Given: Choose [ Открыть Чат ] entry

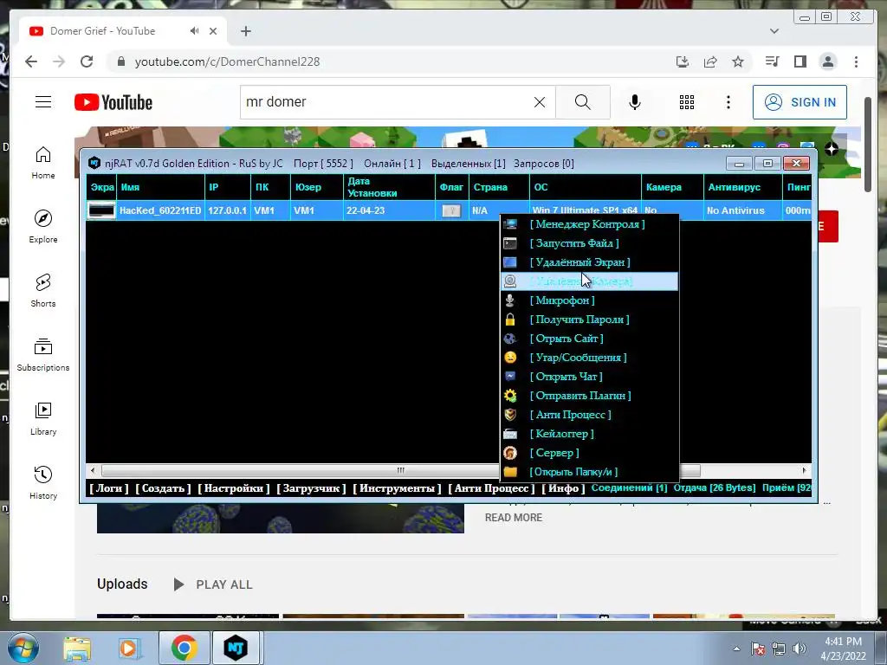Looking at the screenshot, I should click(x=589, y=377).
